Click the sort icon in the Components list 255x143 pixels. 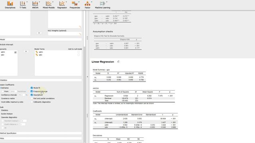click(16, 52)
